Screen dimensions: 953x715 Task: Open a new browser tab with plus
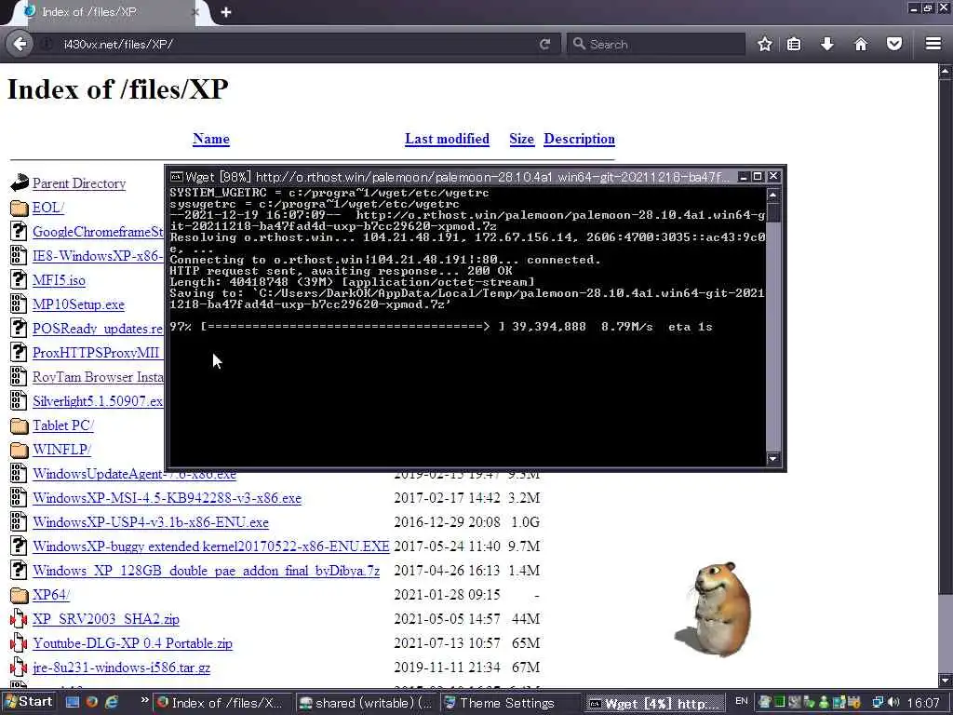click(x=226, y=12)
